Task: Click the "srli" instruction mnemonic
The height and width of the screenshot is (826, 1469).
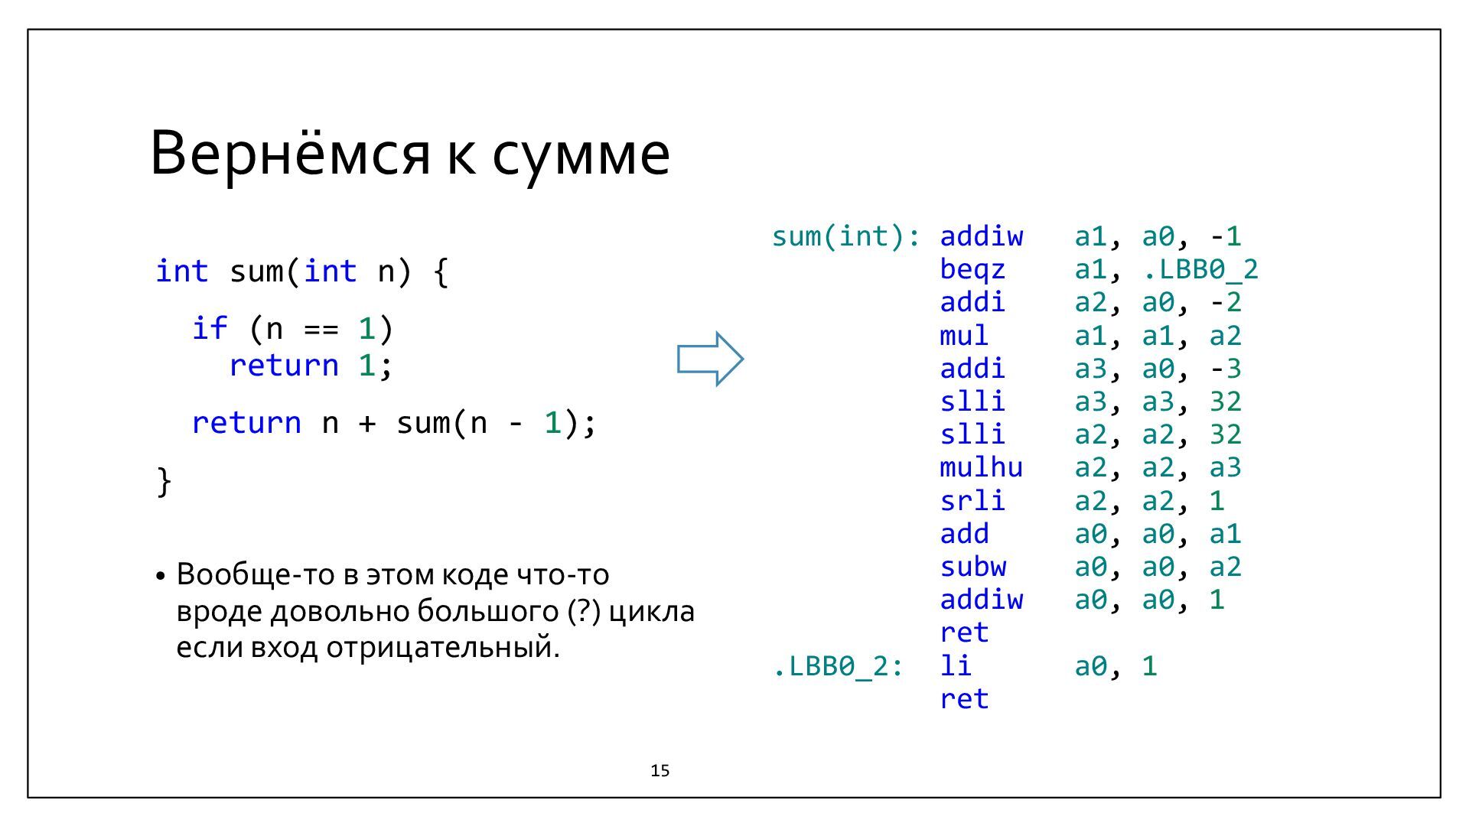Action: [x=972, y=501]
